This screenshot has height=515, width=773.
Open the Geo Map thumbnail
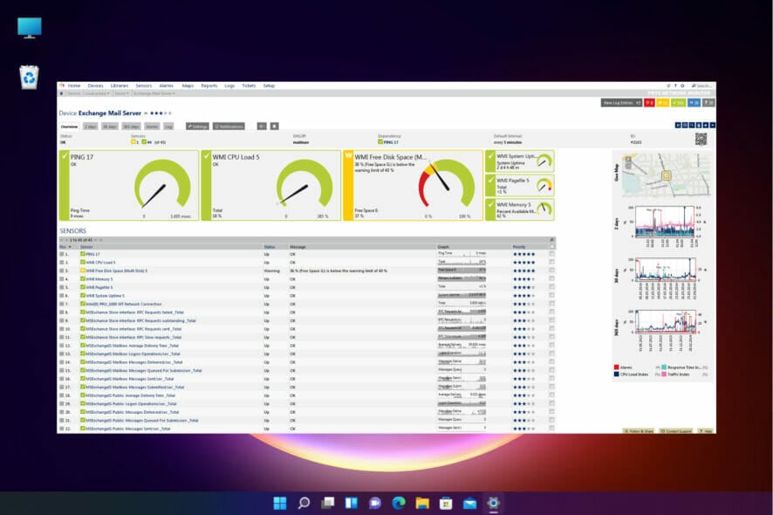click(666, 175)
